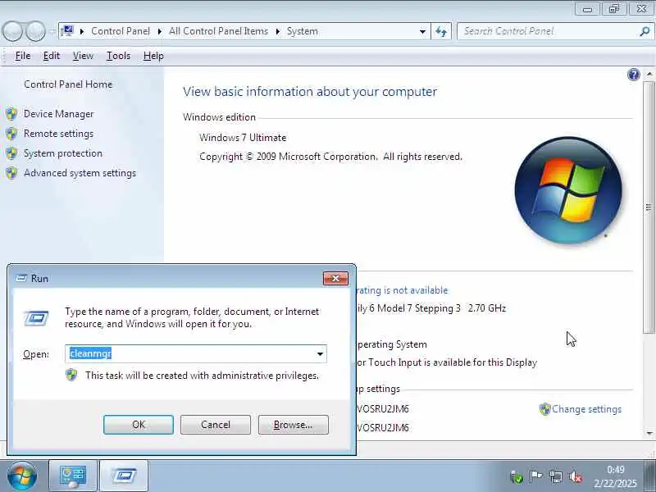Expand the Open field history dropdown
The image size is (656, 492).
[x=320, y=354]
